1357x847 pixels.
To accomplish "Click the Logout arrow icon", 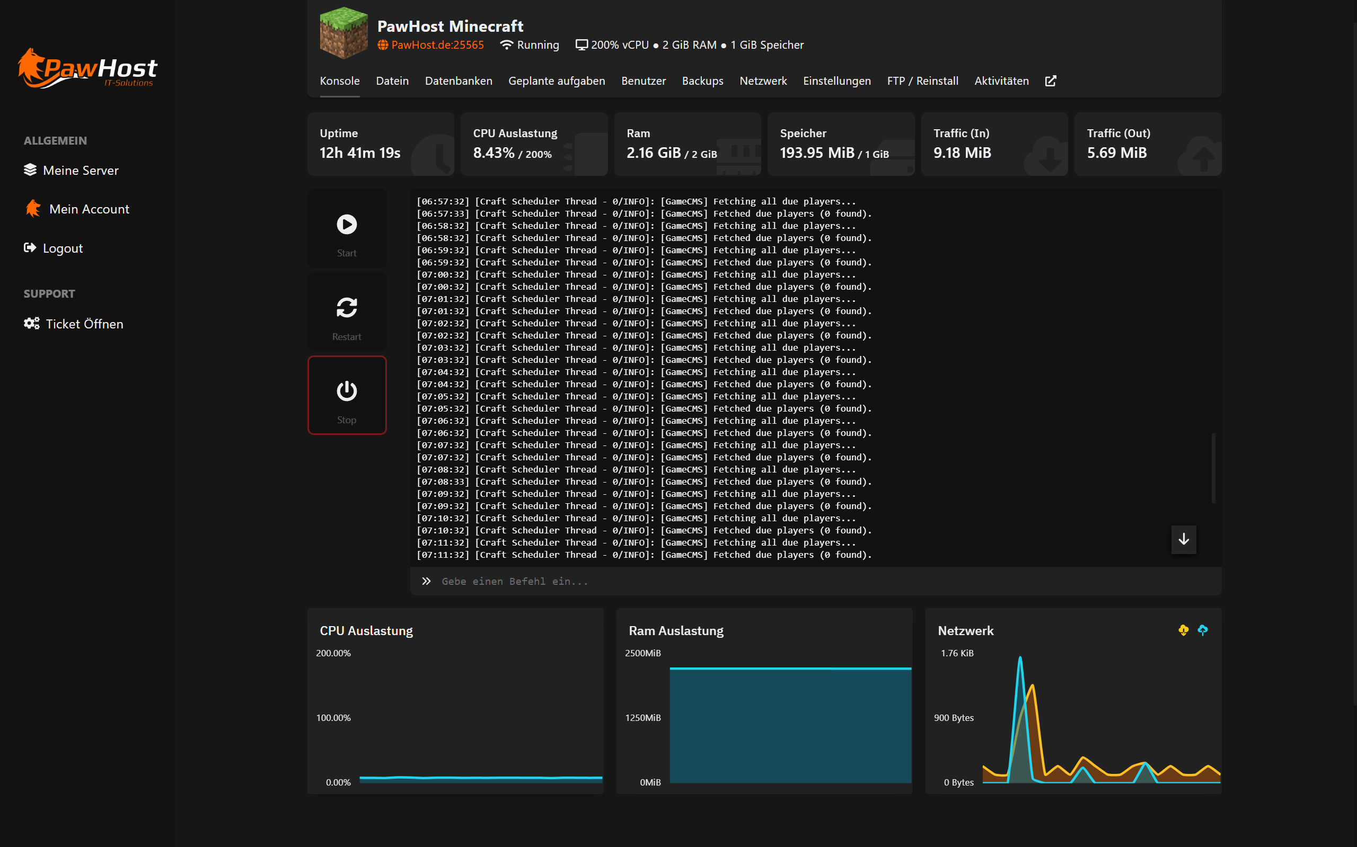I will (x=30, y=247).
